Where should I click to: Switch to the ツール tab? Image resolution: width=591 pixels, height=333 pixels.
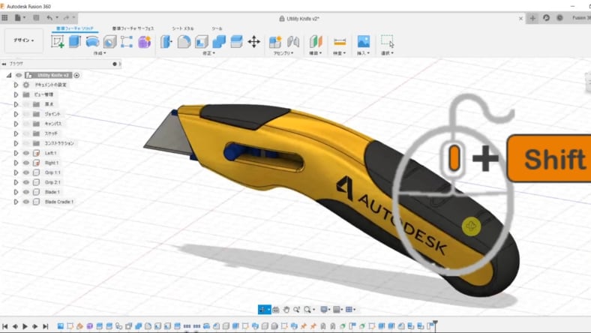tap(217, 28)
